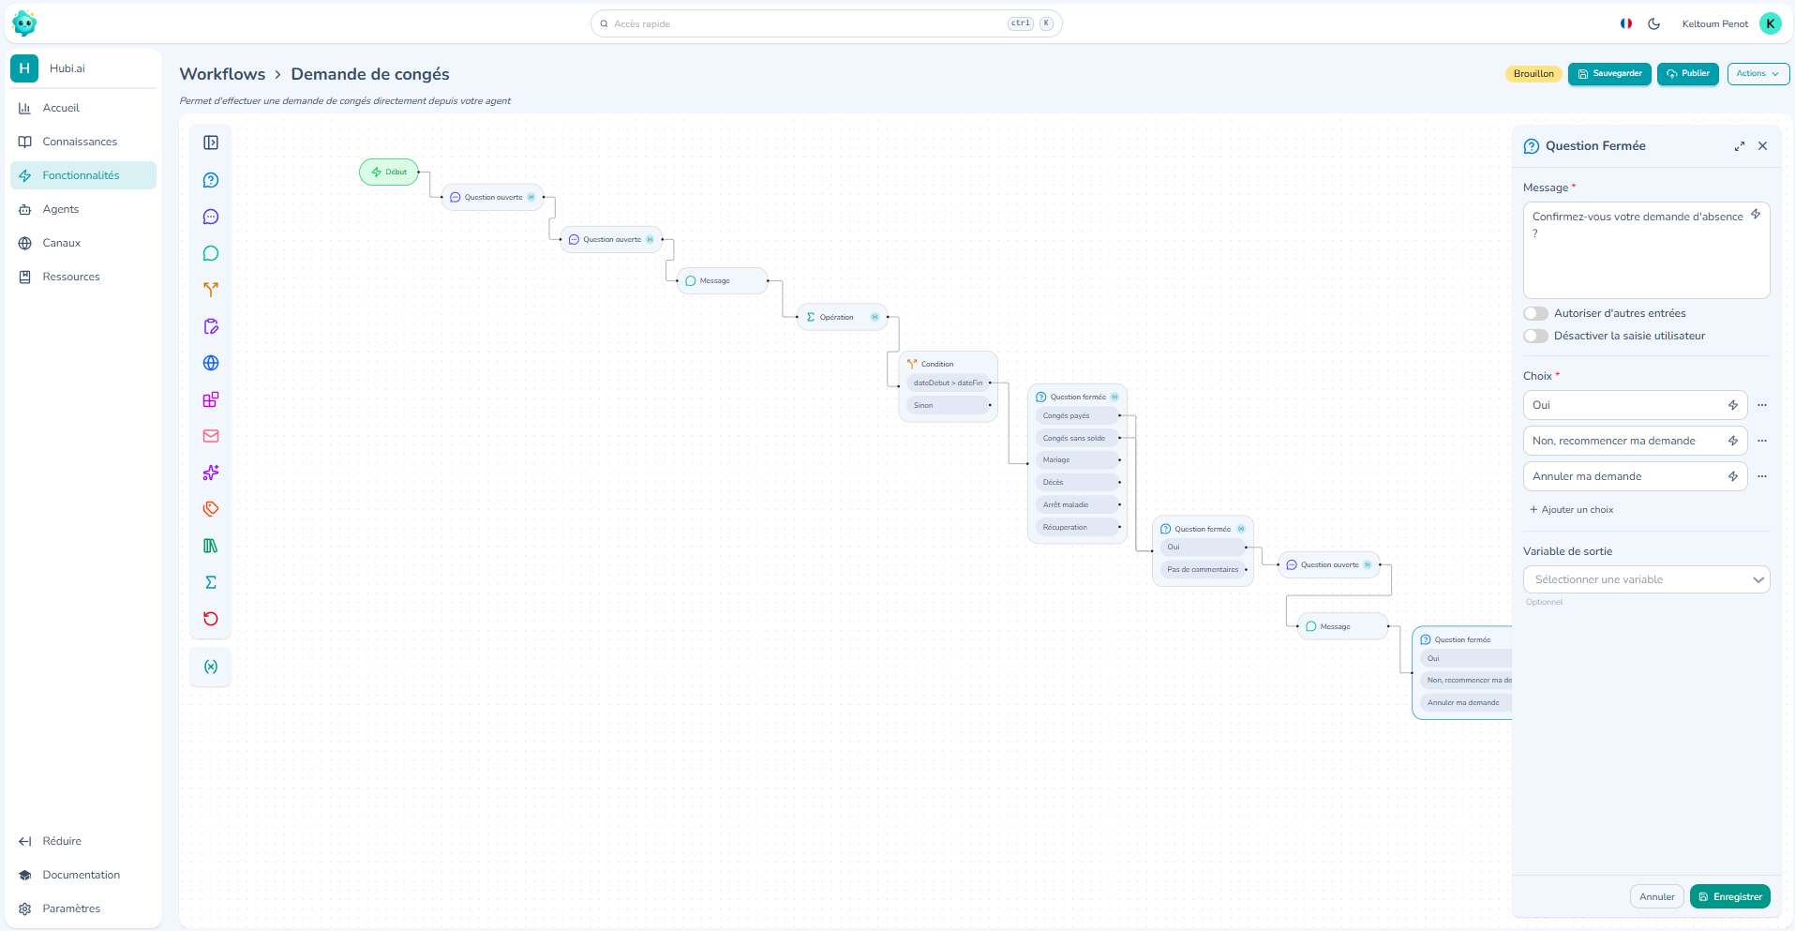Click the Hubi mascot logo
Image resolution: width=1795 pixels, height=931 pixels.
(x=24, y=23)
